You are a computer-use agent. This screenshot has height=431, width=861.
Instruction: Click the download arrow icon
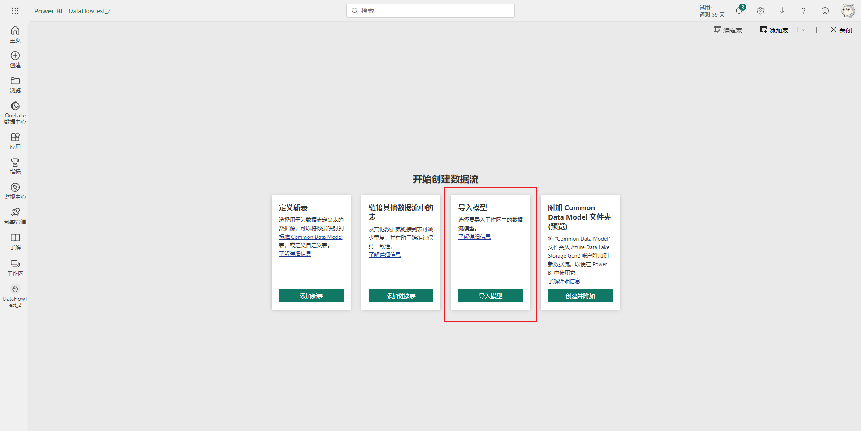[x=782, y=11]
